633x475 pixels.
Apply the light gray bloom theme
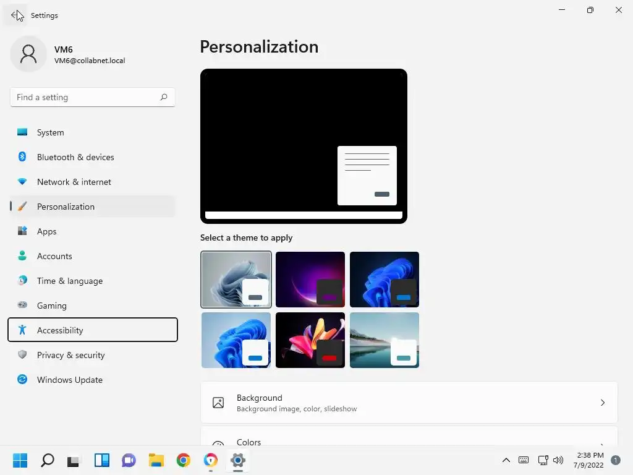click(236, 280)
